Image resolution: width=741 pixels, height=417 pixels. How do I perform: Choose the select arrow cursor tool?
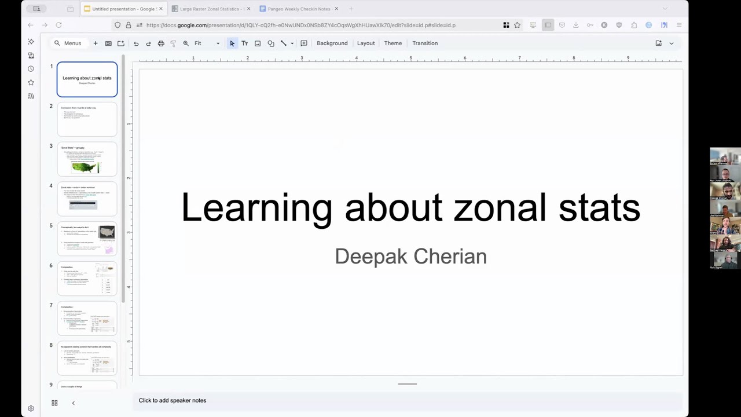pyautogui.click(x=232, y=43)
